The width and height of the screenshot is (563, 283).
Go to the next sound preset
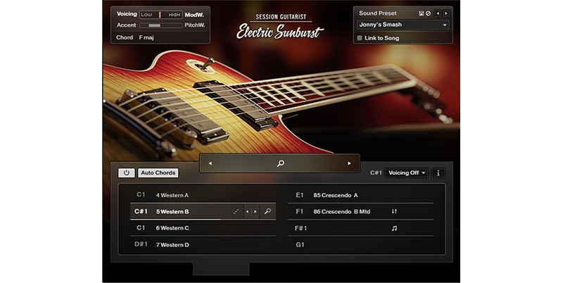(x=446, y=13)
